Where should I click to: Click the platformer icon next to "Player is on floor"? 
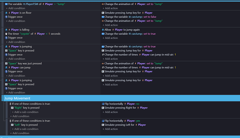point(6,13)
